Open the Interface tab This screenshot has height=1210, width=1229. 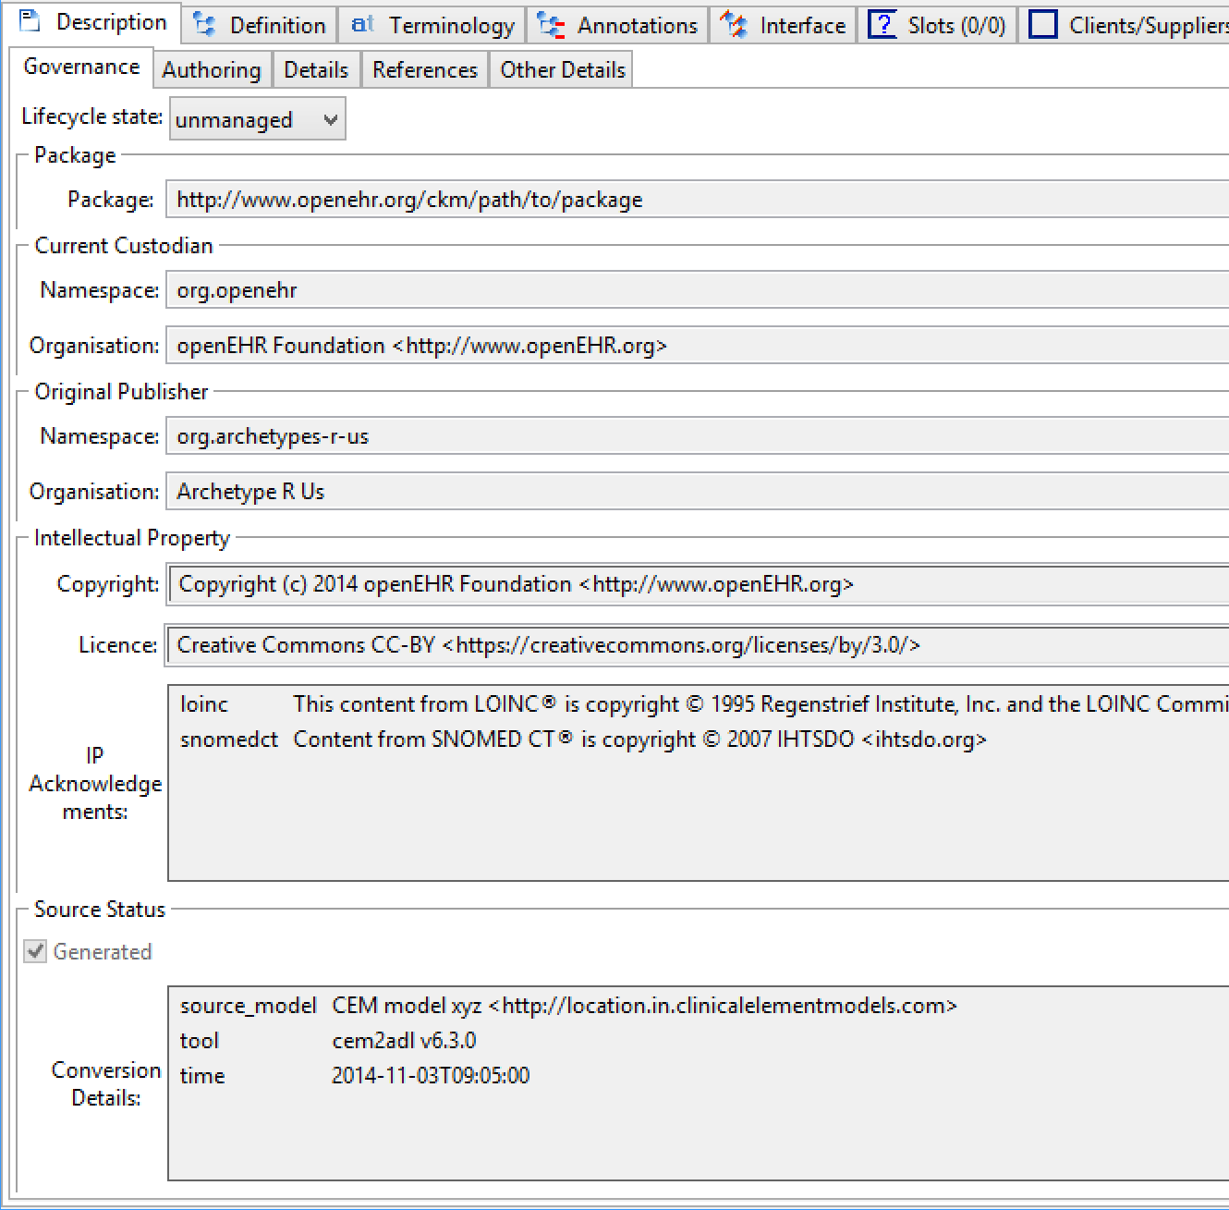pos(783,25)
